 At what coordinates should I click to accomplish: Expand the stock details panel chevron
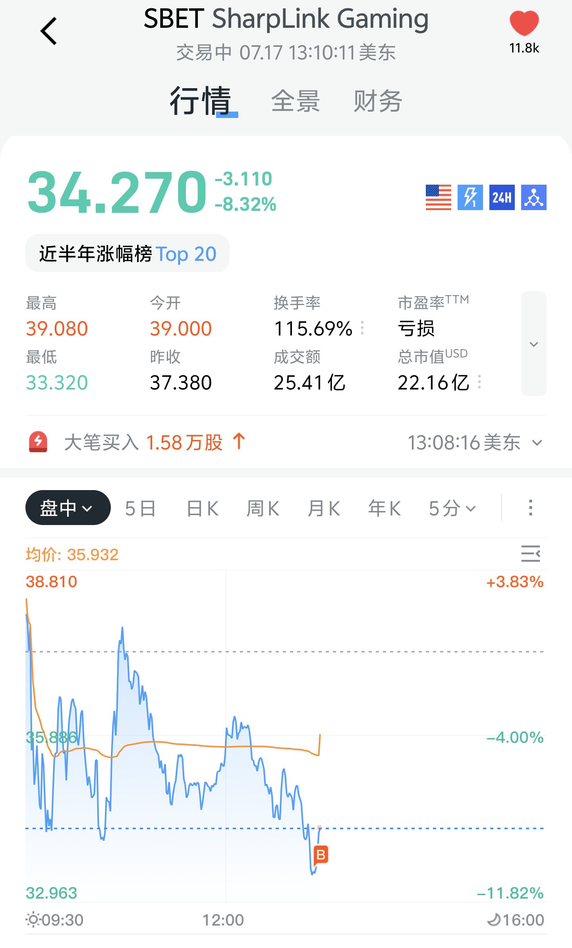point(534,344)
